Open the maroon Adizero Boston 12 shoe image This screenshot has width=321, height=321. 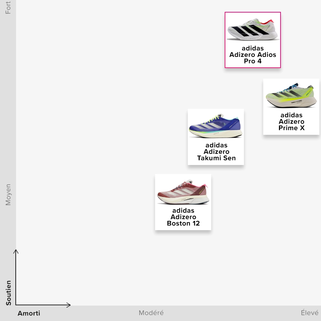(x=183, y=191)
